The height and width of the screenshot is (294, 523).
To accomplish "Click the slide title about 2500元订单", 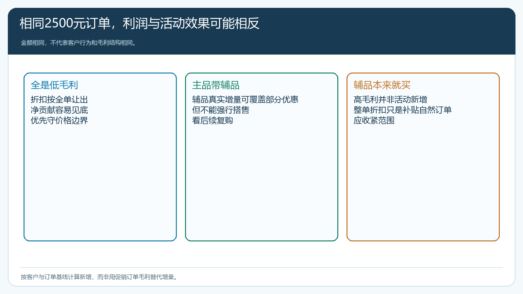I will pos(140,24).
